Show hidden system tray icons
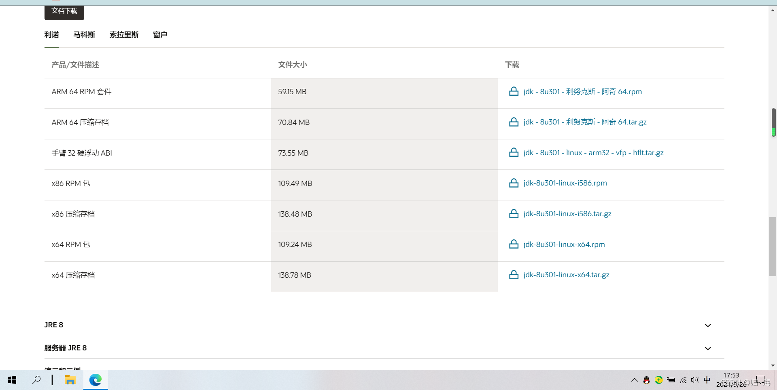 [634, 380]
